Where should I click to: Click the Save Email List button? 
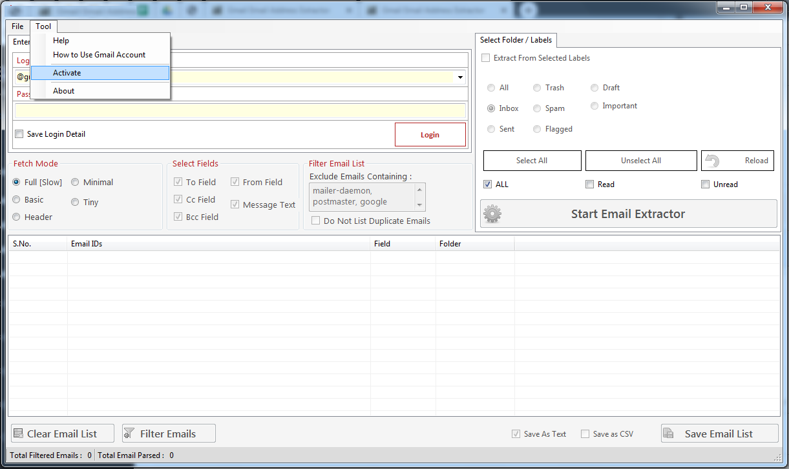[x=719, y=434]
